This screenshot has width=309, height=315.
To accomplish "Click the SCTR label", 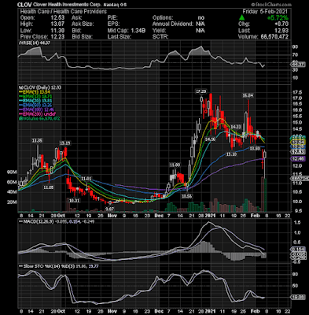I will tap(160, 37).
